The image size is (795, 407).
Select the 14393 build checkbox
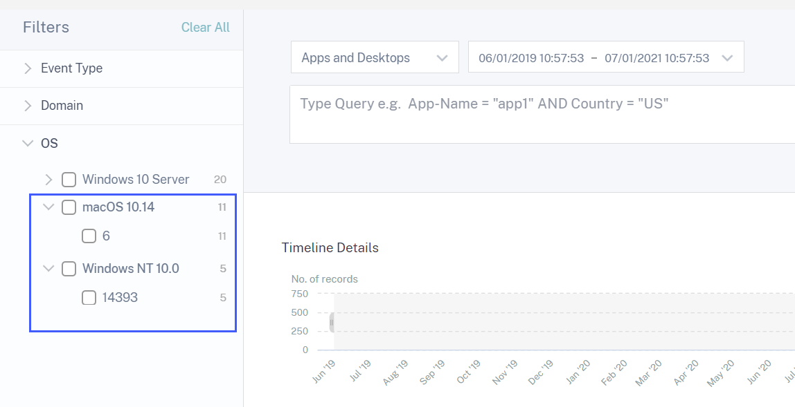89,298
